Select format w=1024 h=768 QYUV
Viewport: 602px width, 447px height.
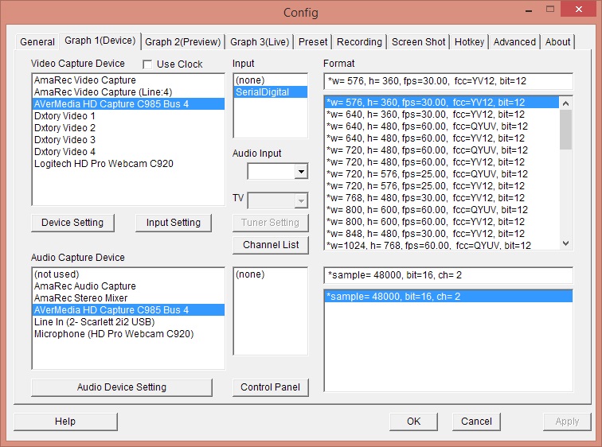tap(441, 245)
